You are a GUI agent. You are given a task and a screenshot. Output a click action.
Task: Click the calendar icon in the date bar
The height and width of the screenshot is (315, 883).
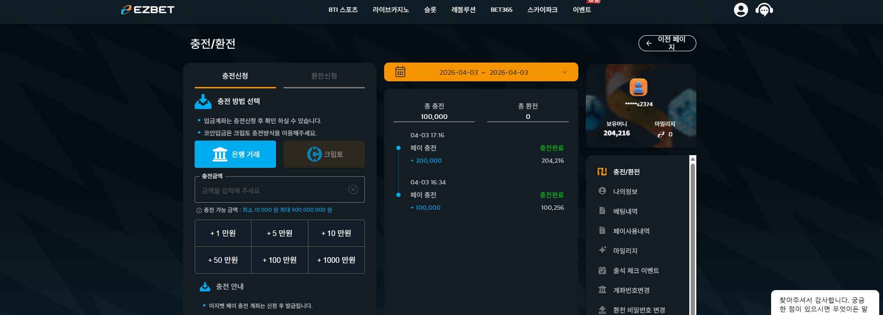[400, 72]
